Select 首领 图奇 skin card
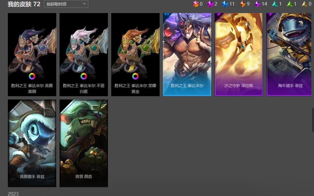 coord(84,143)
